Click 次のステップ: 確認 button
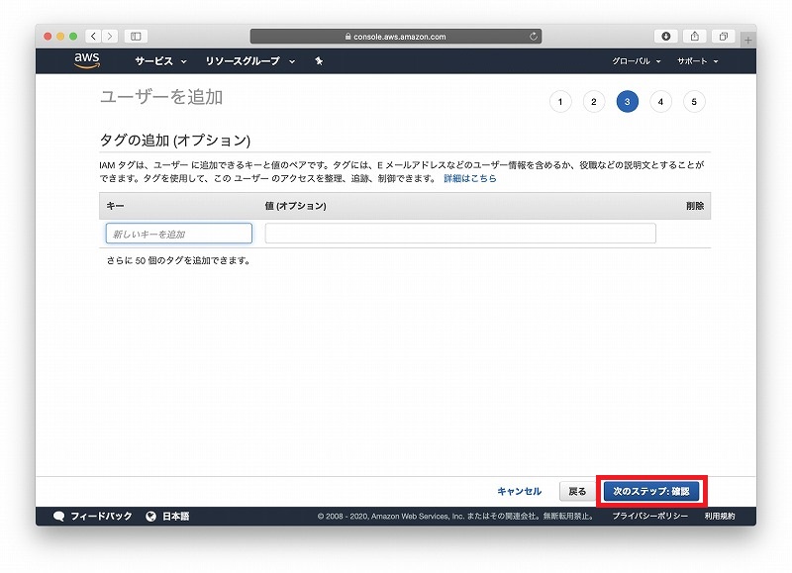 (x=651, y=491)
